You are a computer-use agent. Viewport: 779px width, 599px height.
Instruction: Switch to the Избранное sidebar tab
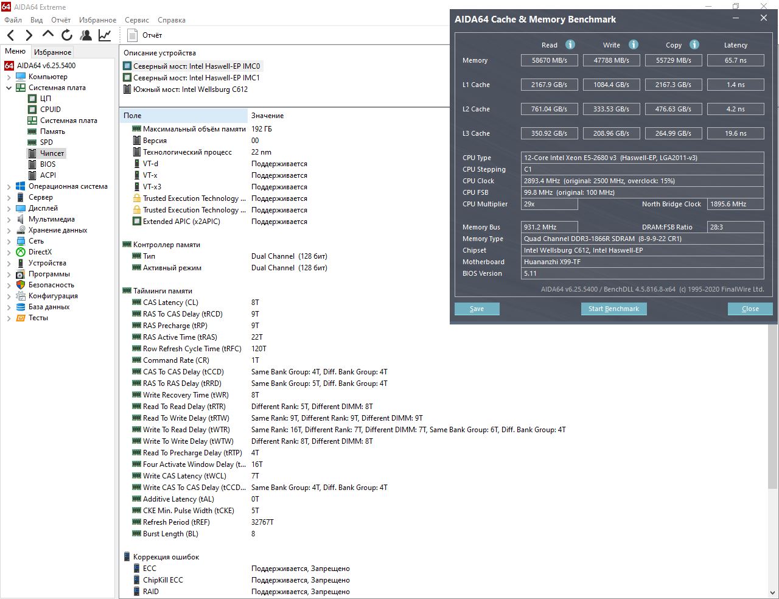pyautogui.click(x=53, y=52)
